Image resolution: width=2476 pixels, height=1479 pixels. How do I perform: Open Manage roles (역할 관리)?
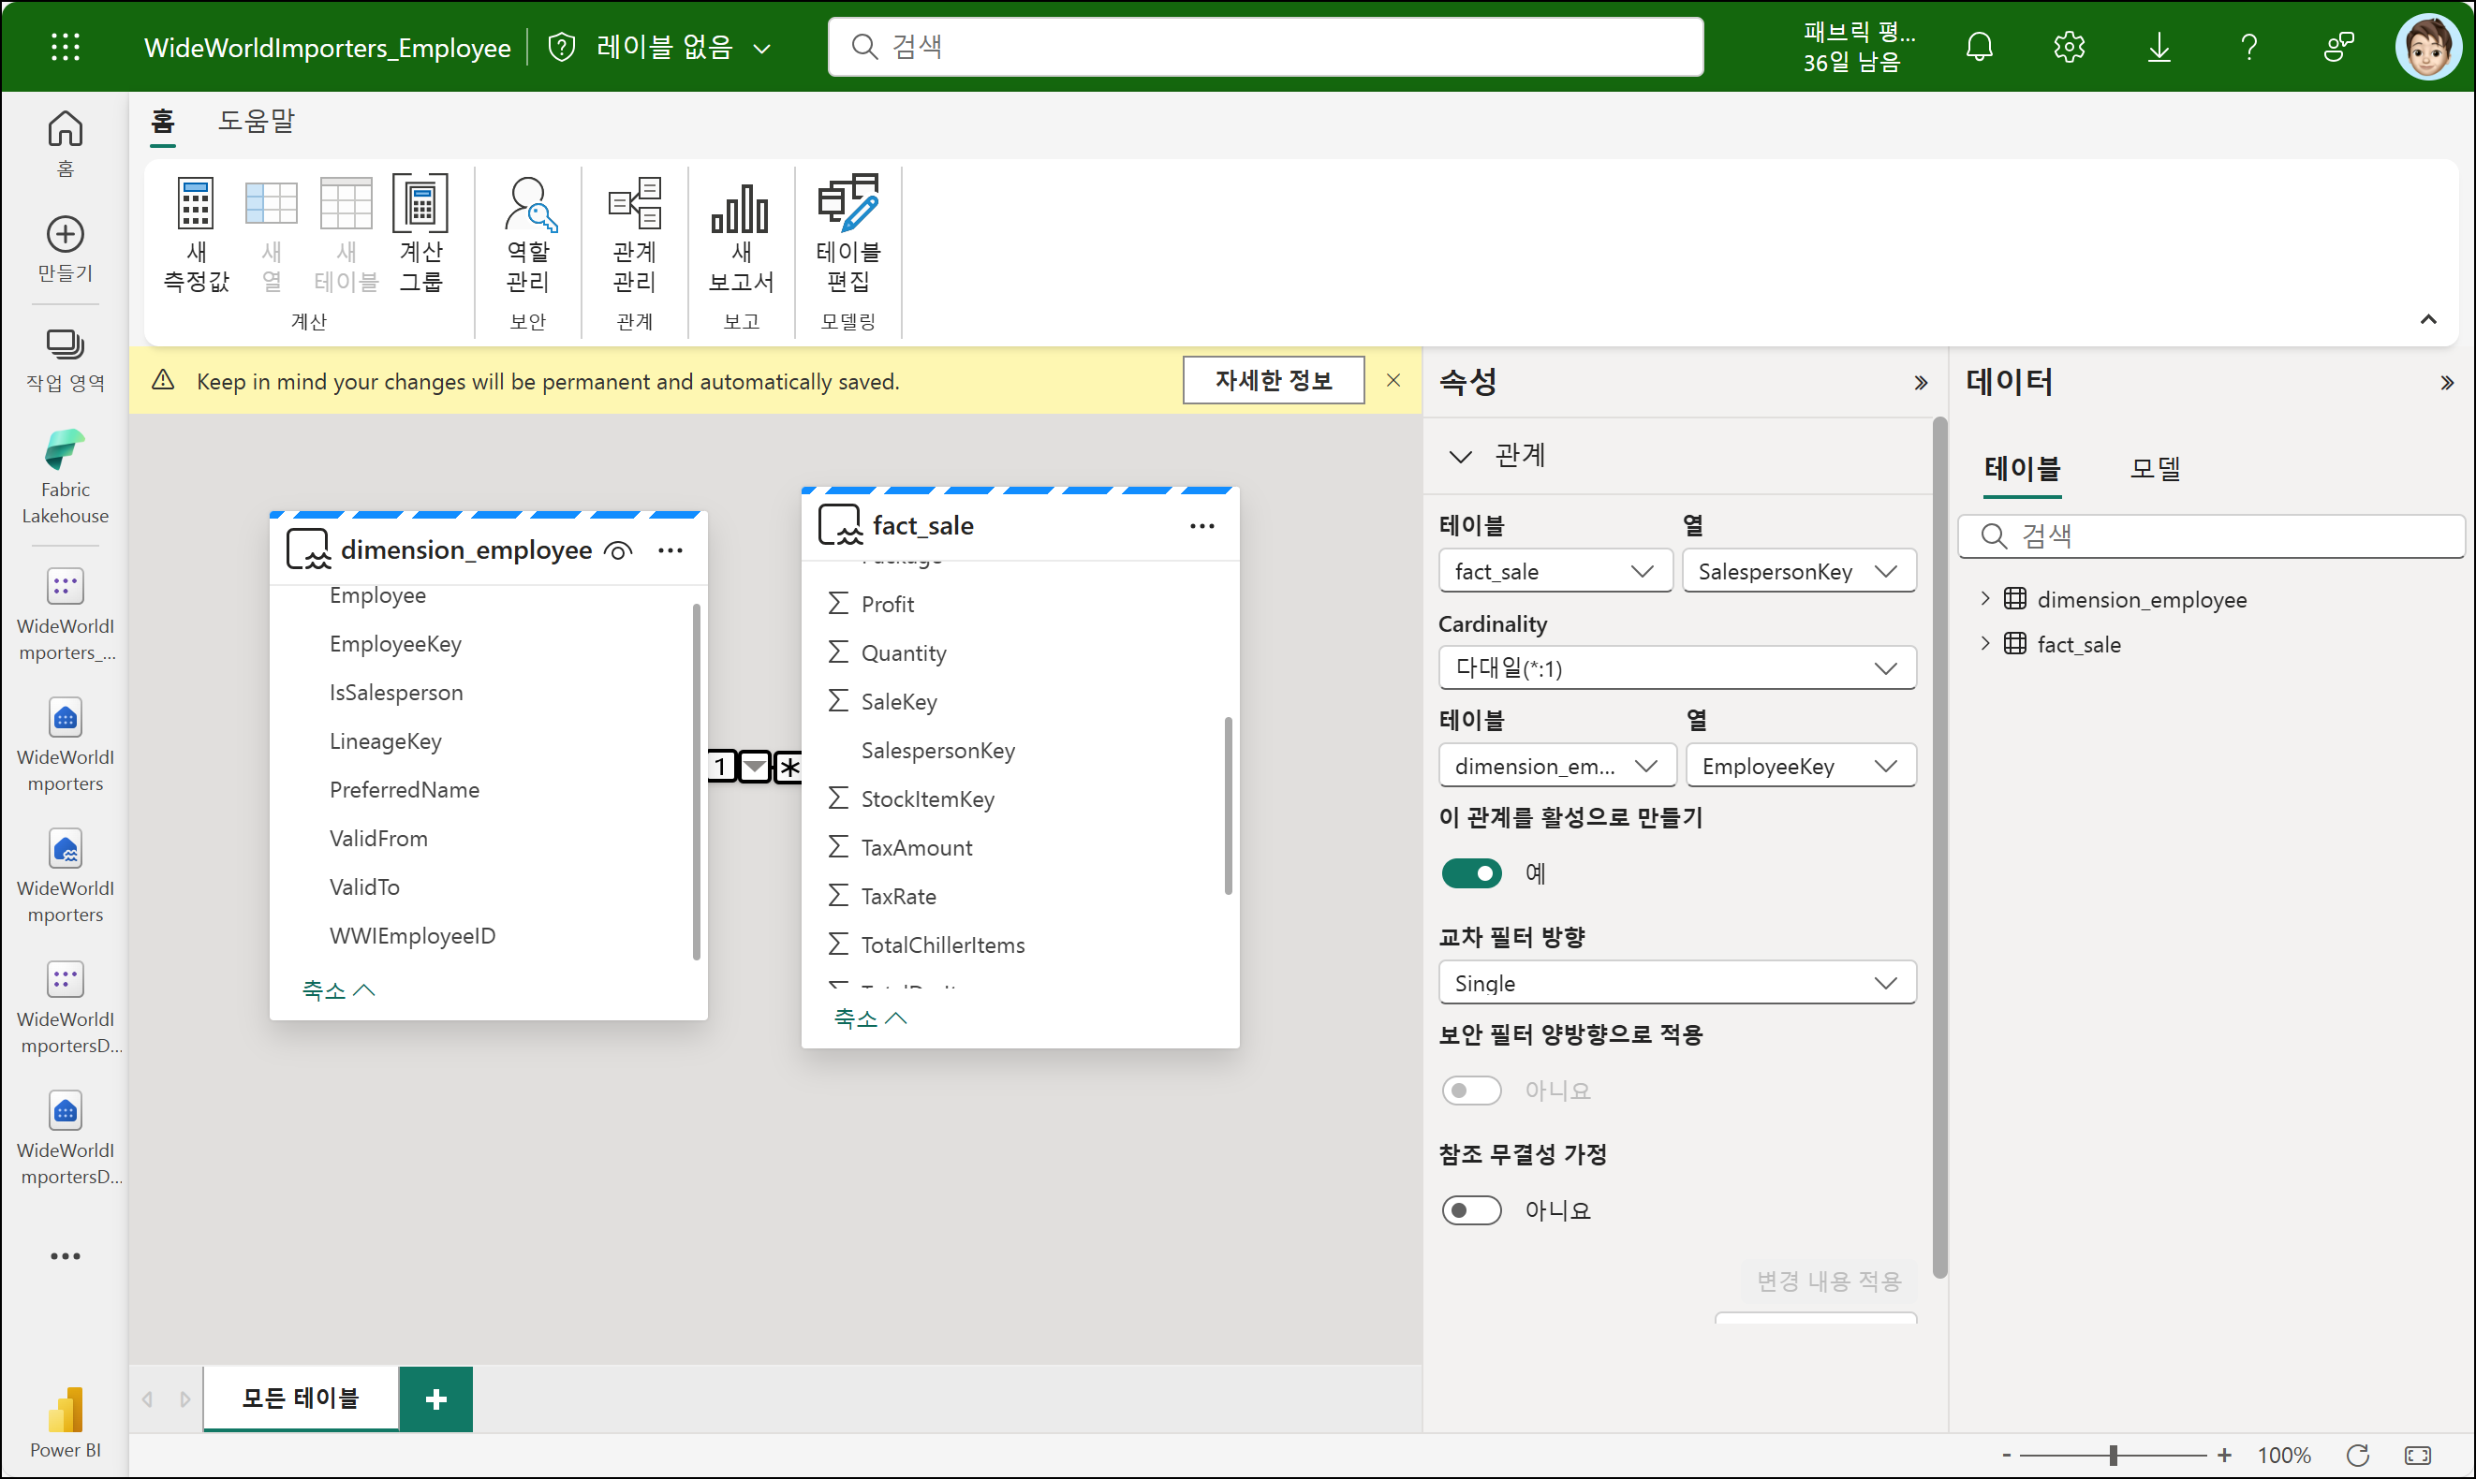pyautogui.click(x=527, y=234)
